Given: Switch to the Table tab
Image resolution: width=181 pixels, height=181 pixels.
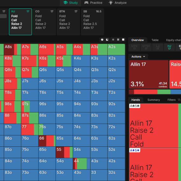Looking at the screenshot, I should pos(155,40).
